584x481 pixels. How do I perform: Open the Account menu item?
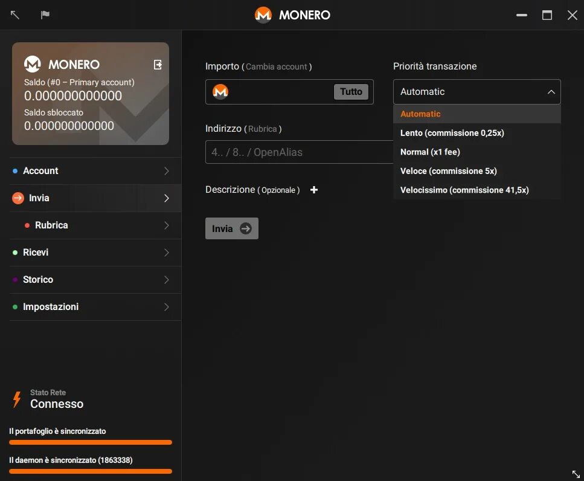95,170
